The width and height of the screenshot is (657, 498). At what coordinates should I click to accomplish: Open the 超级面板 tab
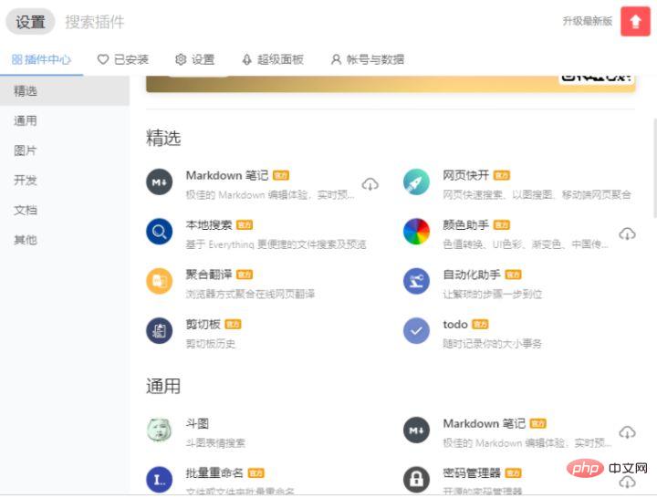coord(273,60)
